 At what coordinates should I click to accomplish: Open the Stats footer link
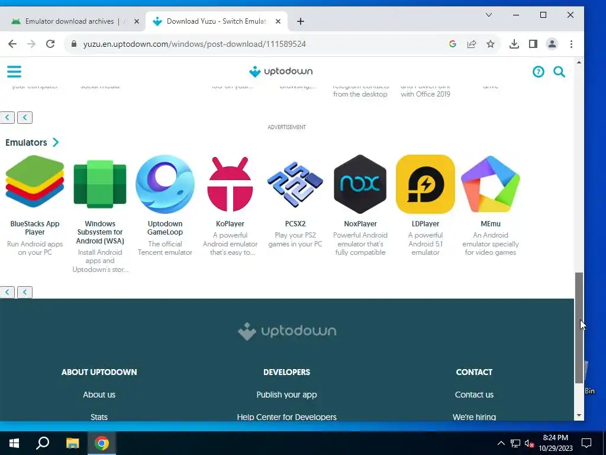(99, 416)
